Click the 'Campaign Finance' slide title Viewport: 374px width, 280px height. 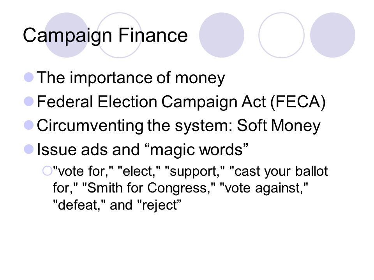105,35
